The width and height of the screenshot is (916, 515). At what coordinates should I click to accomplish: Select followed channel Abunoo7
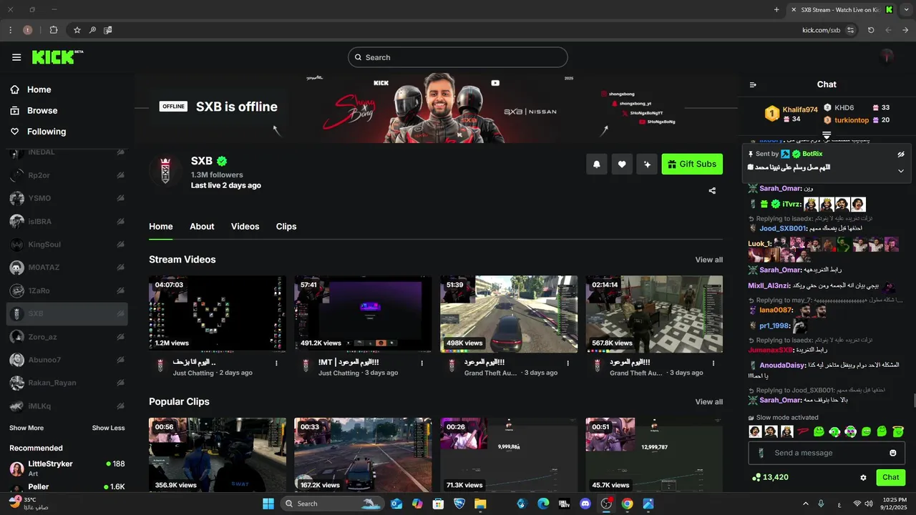pos(67,360)
